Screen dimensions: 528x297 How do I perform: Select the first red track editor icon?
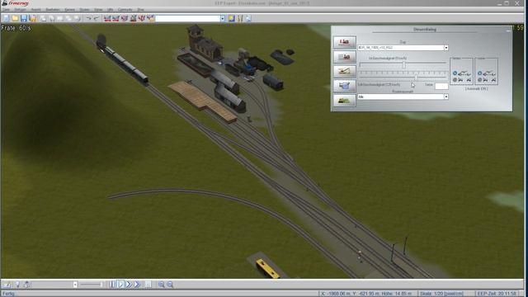107,18
